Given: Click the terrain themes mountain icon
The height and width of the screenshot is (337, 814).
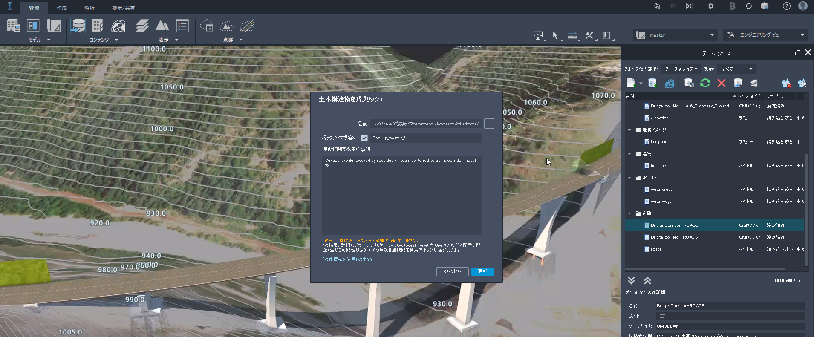Looking at the screenshot, I should pyautogui.click(x=162, y=26).
